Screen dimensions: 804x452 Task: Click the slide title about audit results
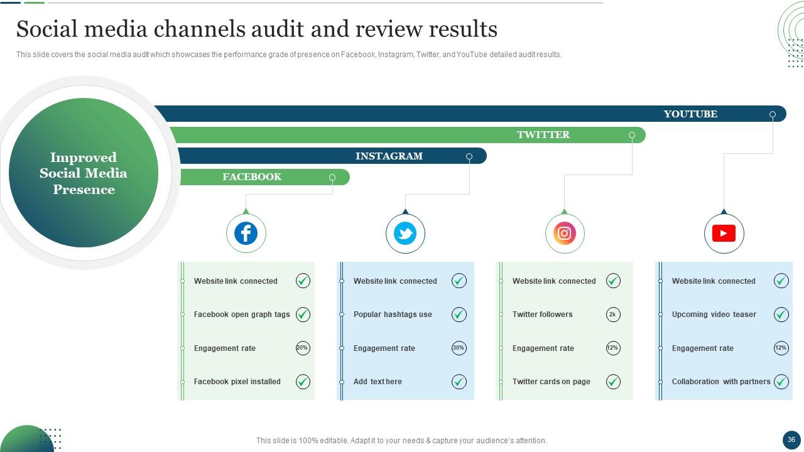click(x=256, y=29)
